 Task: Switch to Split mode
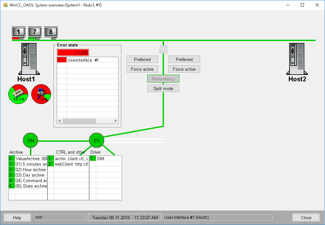click(x=163, y=88)
